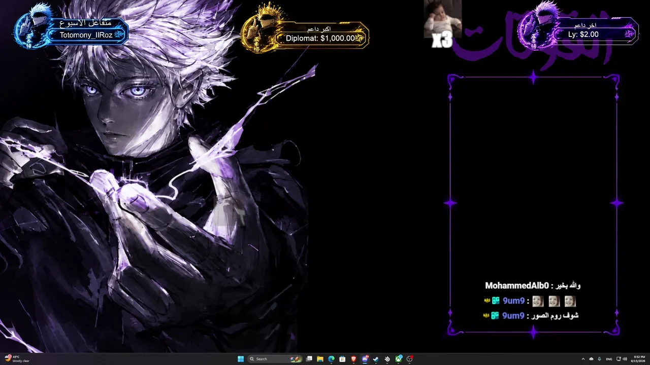Switch the ENG input language
The width and height of the screenshot is (650, 365).
click(x=609, y=359)
